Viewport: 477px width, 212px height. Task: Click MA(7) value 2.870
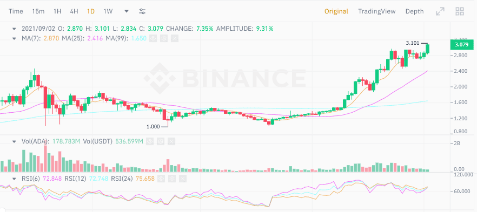coord(51,38)
